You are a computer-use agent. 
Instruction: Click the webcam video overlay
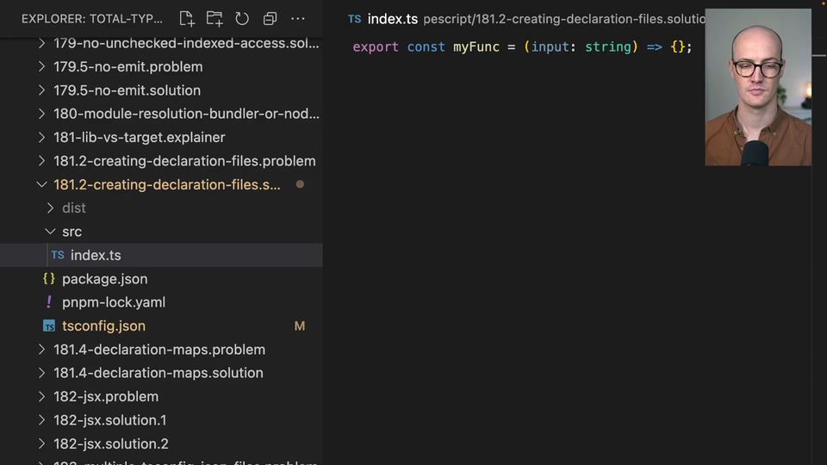click(757, 87)
